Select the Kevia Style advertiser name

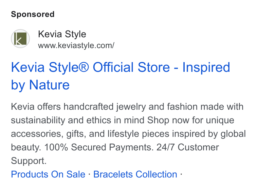click(62, 34)
